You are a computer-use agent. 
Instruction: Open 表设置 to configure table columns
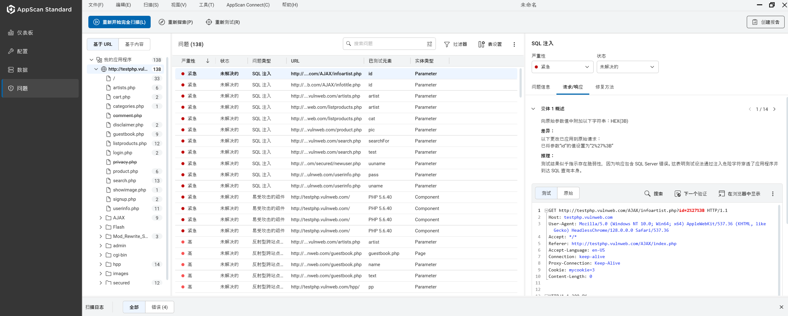point(490,44)
